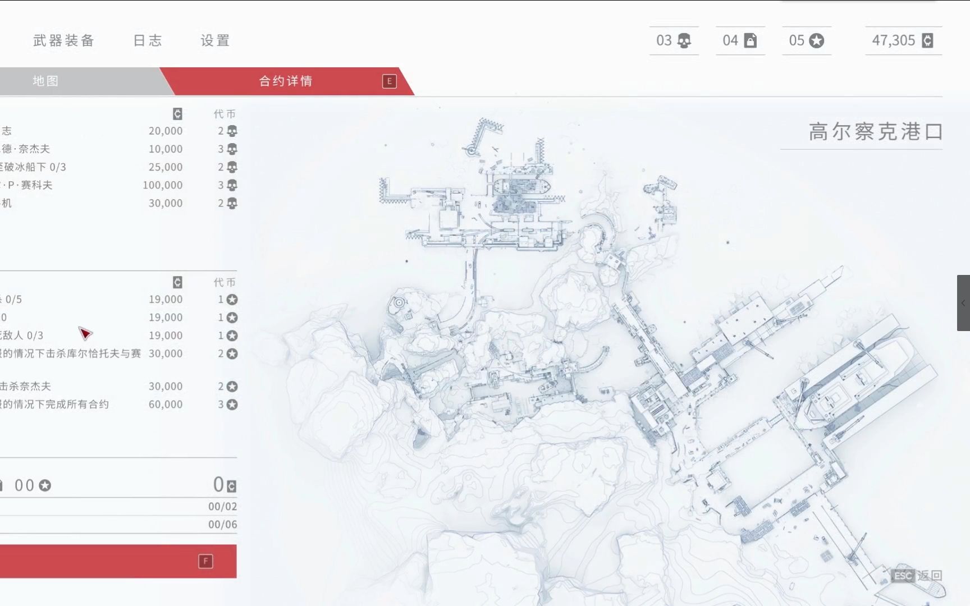Click the skull token on the 30,000 contract row

(x=232, y=203)
